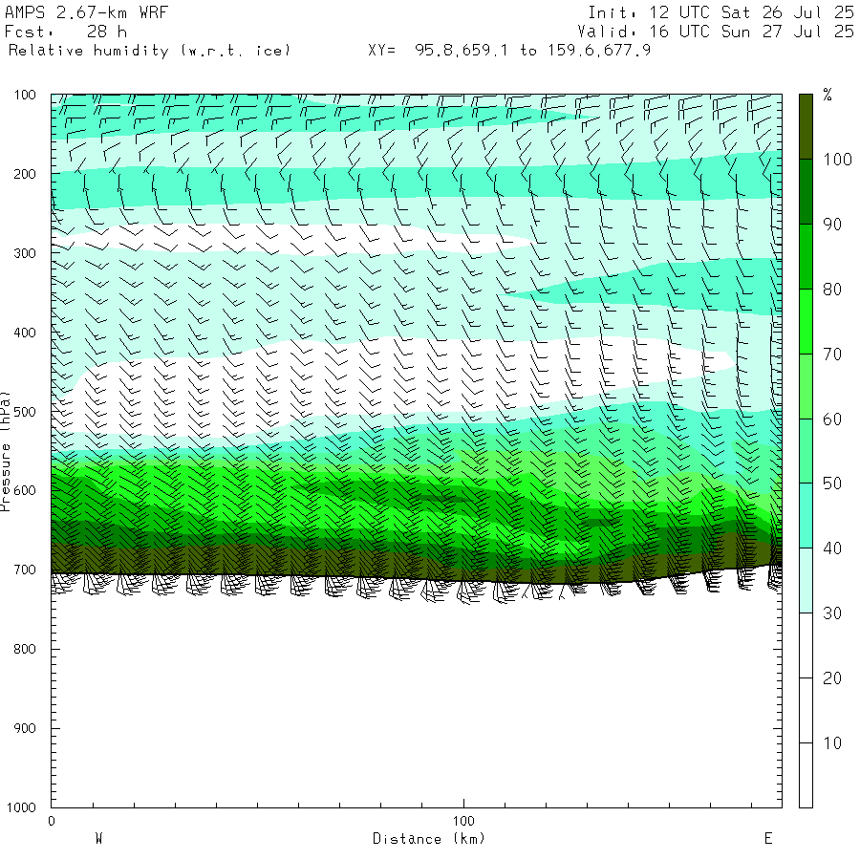Click the 1000 hPa pressure axis label

click(x=21, y=807)
